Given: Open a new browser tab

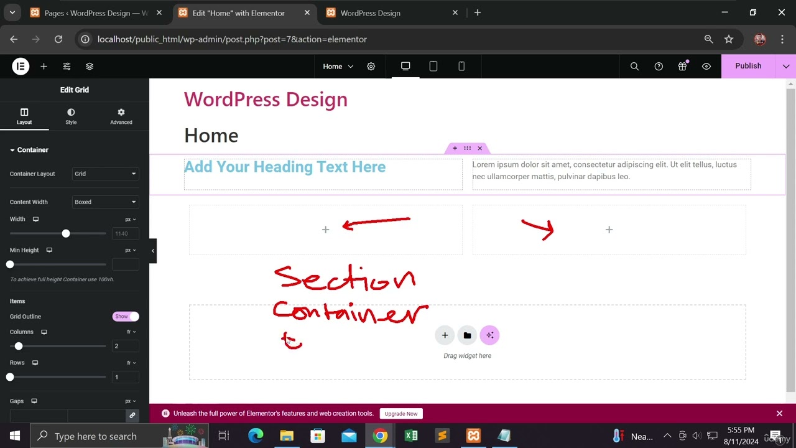Looking at the screenshot, I should tap(478, 12).
